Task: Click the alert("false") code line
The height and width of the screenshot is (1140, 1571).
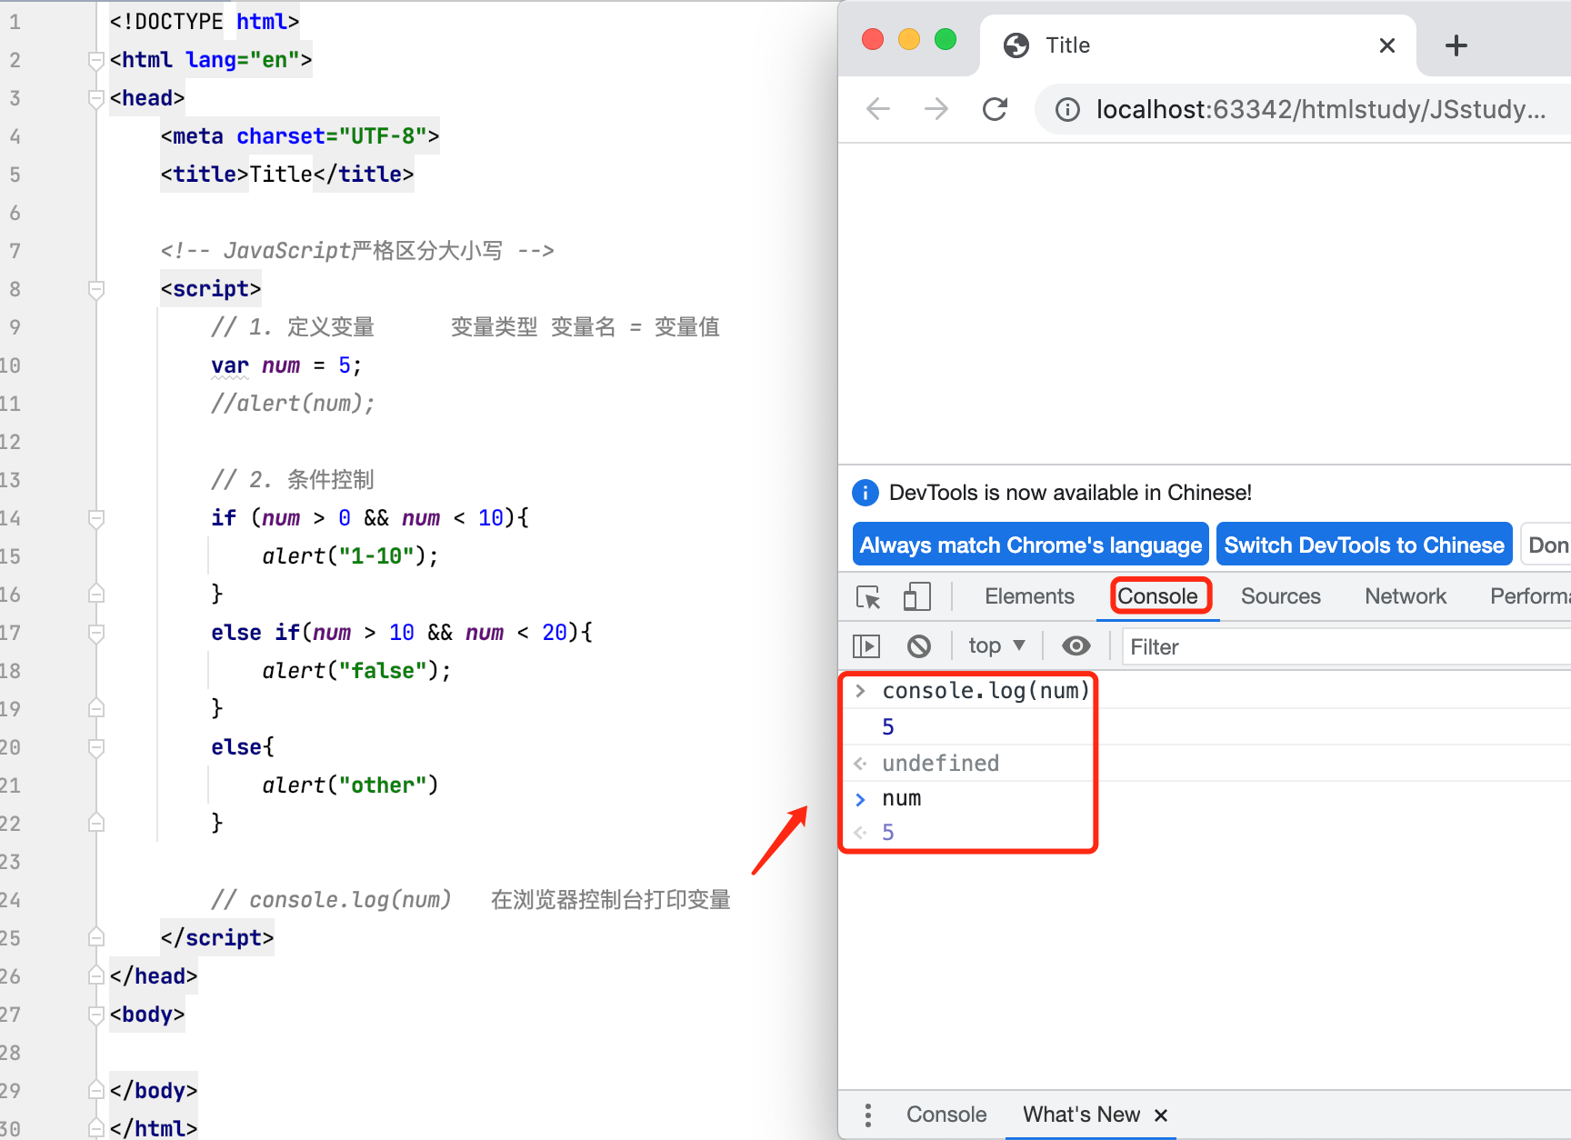Action: [356, 671]
